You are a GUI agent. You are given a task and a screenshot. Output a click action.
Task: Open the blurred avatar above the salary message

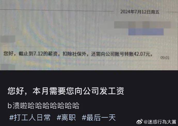click(x=7, y=39)
